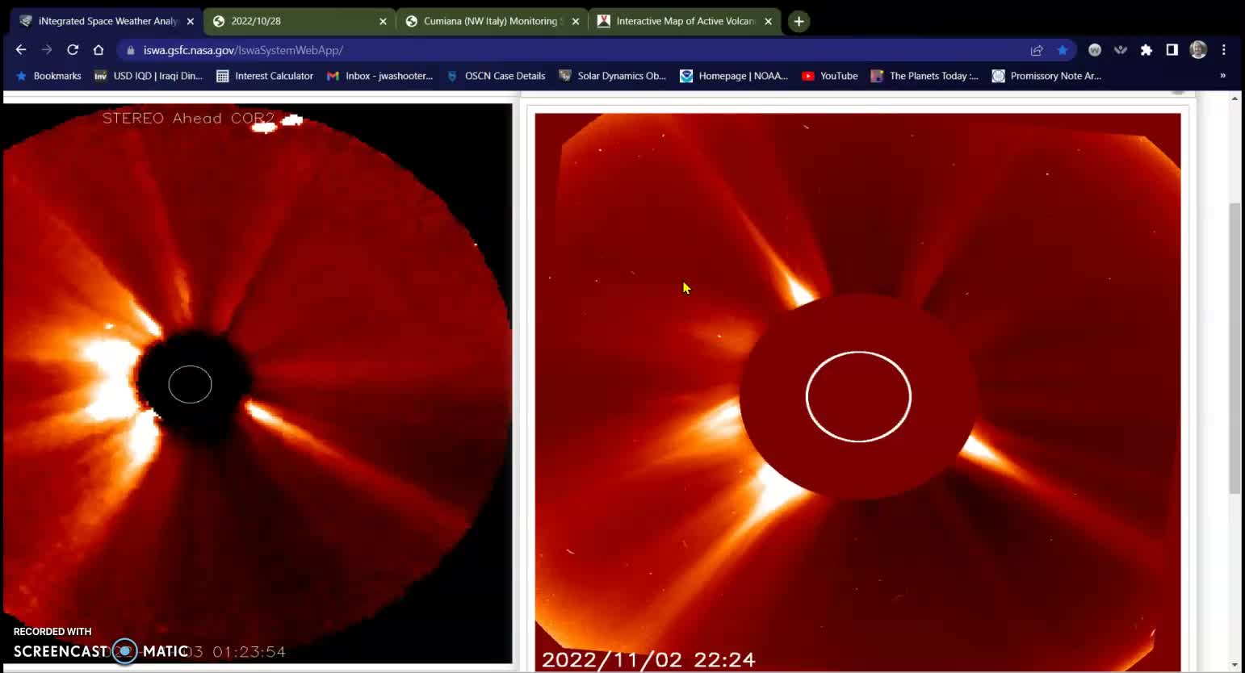Open the Interest Calculator bookmark
The width and height of the screenshot is (1245, 673).
pos(265,76)
